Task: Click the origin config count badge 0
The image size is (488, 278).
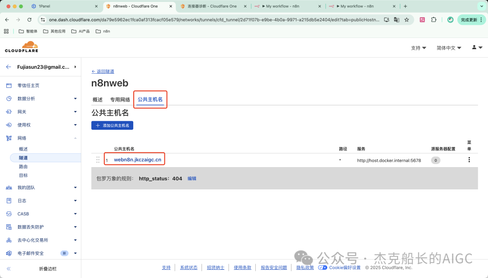Action: coord(436,160)
